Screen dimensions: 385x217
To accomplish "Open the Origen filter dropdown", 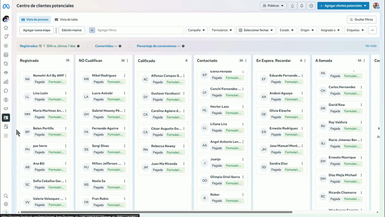I will 307,30.
